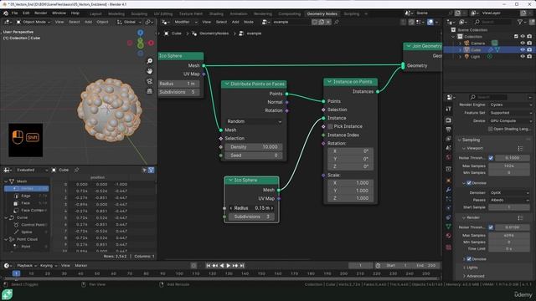
Task: Enable Open Shading Language checkbox
Action: click(x=491, y=129)
